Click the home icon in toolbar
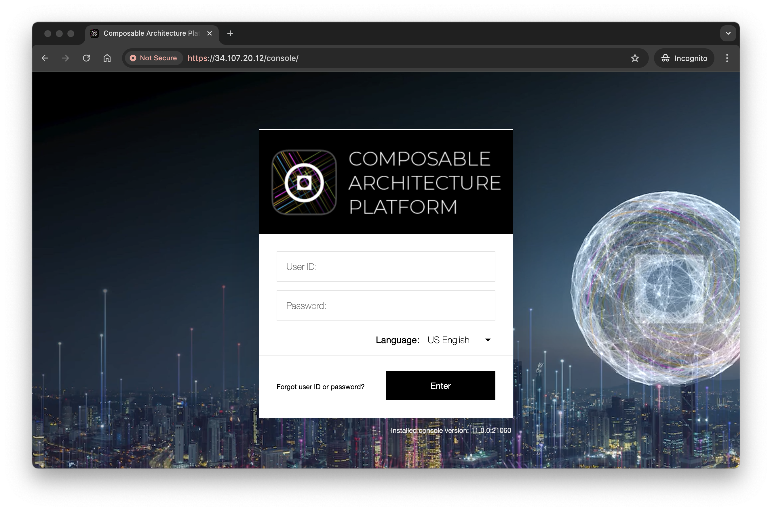Screen dimensions: 772x511 (107, 58)
